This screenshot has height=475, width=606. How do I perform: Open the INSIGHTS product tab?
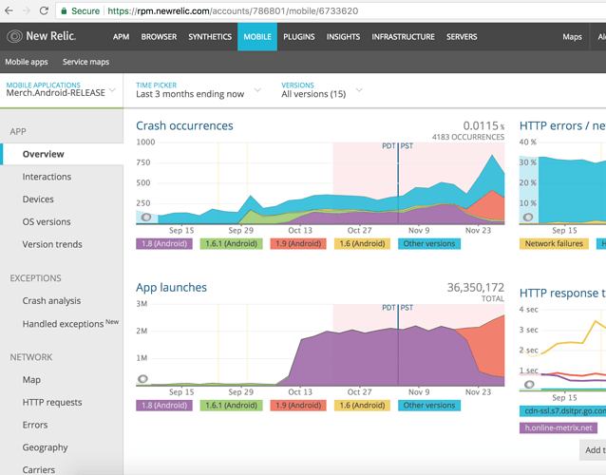(343, 37)
